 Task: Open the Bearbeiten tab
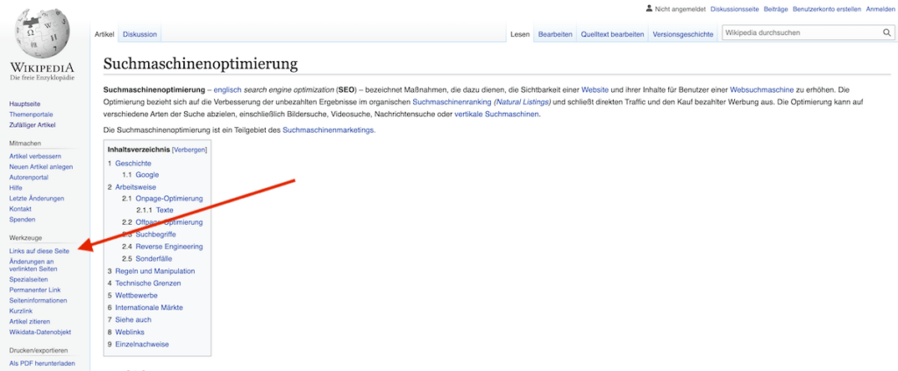[555, 34]
